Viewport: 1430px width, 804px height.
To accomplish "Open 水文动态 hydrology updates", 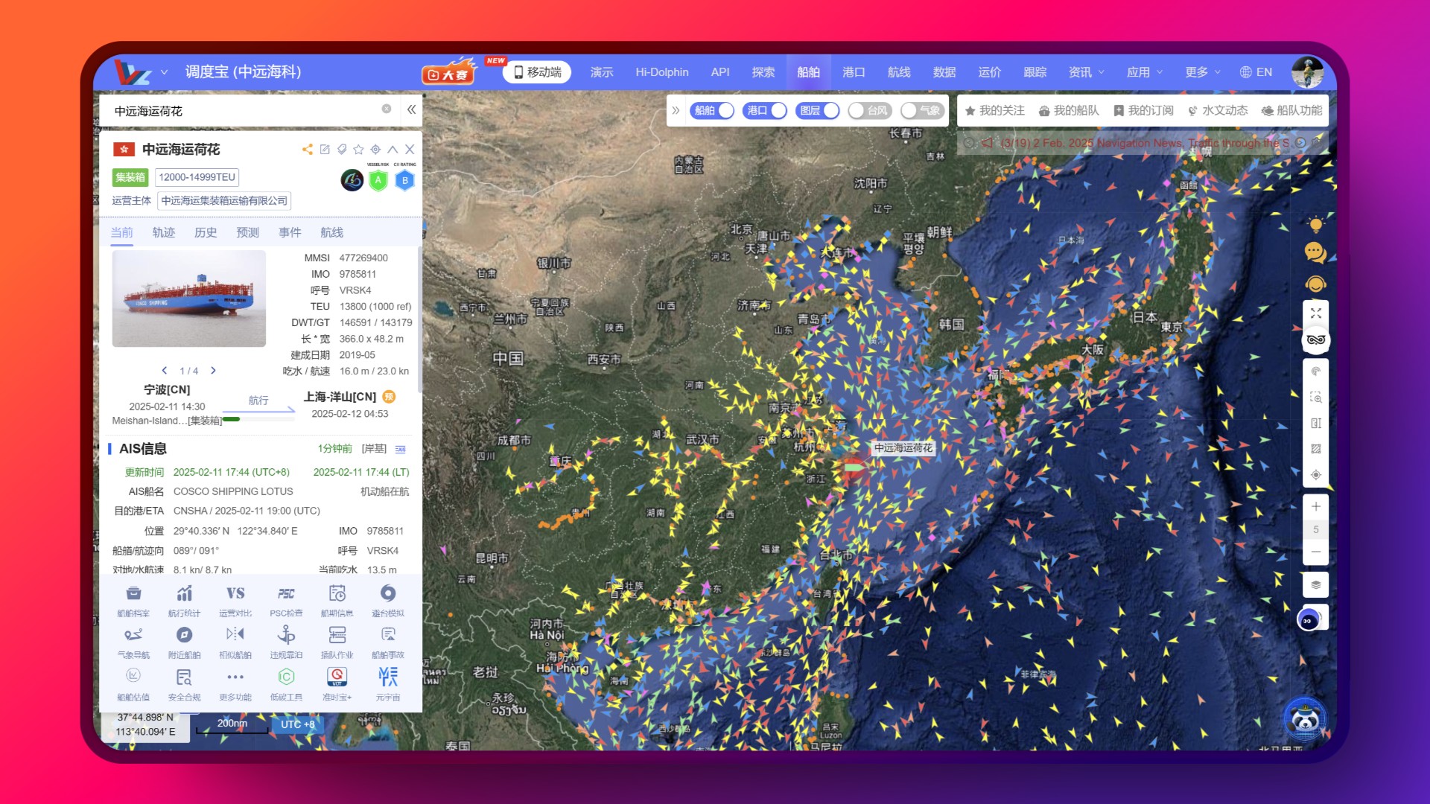I will click(1218, 110).
